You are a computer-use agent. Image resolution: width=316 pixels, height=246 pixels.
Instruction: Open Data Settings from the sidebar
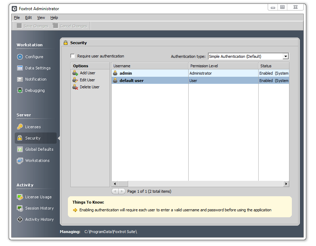34,68
